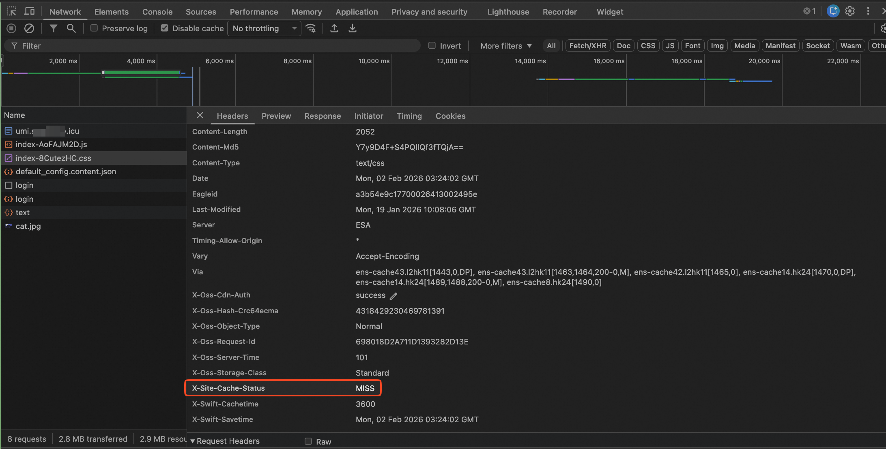
Task: Clear the network log
Action: coord(29,28)
